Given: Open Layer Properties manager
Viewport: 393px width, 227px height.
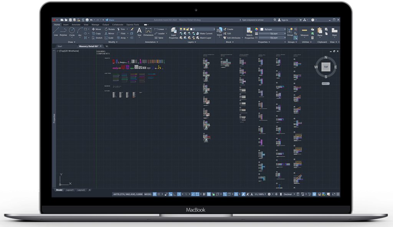Looking at the screenshot, I should coord(173,33).
